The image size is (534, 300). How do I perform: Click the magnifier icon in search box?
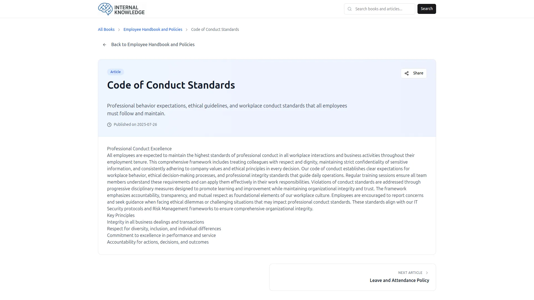click(350, 9)
